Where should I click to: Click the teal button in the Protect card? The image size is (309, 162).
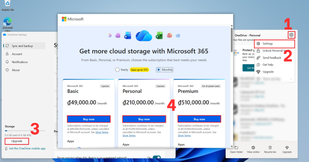(248, 68)
